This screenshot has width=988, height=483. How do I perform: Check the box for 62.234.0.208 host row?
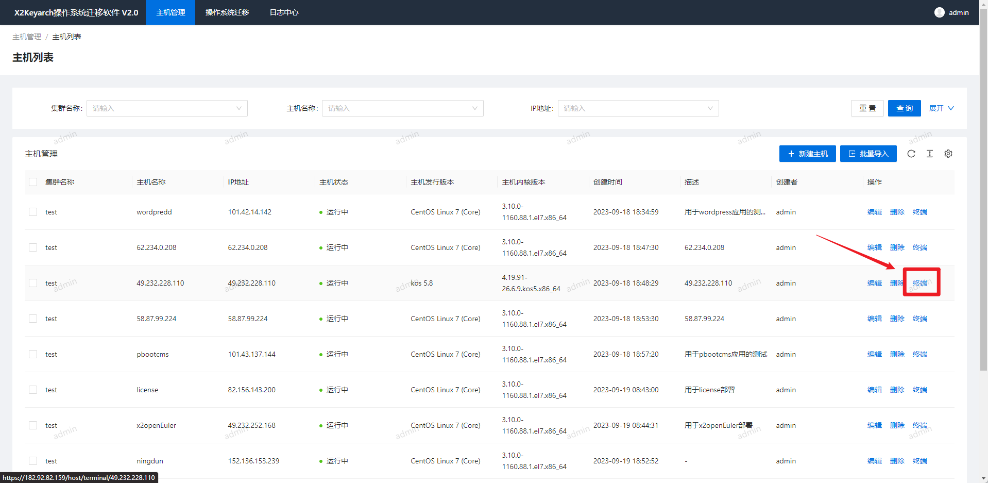point(33,247)
